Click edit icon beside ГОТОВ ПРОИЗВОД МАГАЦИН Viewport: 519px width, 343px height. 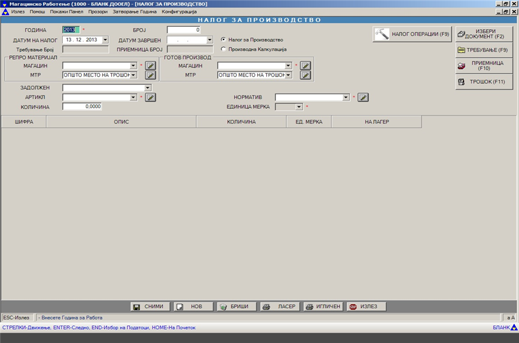pos(306,66)
